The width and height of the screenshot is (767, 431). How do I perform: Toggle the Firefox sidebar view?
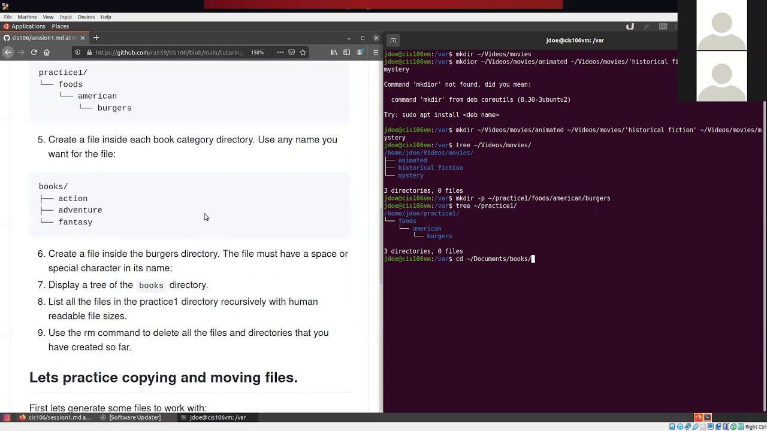point(346,53)
